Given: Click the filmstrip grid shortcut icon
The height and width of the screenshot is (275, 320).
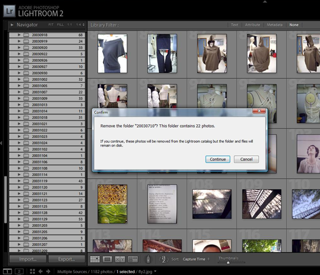Looking at the screenshot, I should (x=33, y=272).
